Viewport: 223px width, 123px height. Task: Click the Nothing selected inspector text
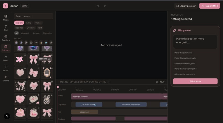[x=181, y=19]
